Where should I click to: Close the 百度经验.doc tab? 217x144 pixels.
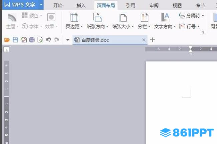click(x=144, y=40)
